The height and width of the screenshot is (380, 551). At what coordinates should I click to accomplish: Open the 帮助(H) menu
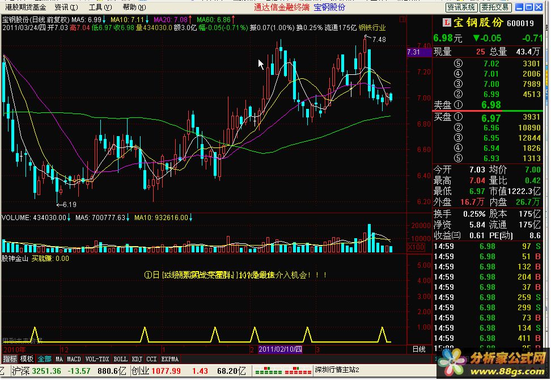point(134,7)
